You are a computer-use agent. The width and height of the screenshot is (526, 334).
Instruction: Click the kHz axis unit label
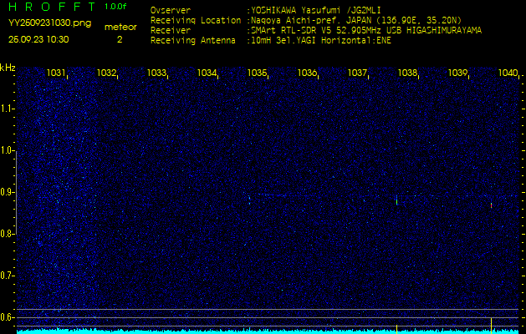tap(8, 68)
